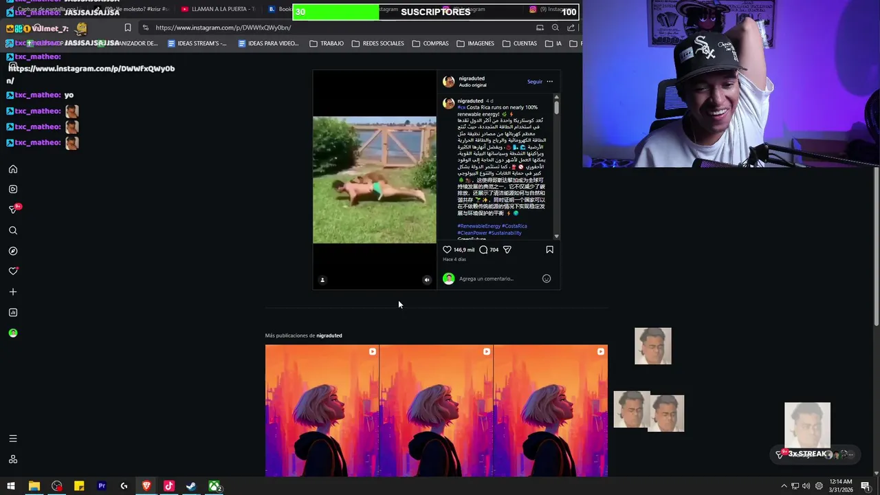Open the first thumbnail under Más publicaciones
This screenshot has height=495, width=880.
(x=322, y=410)
